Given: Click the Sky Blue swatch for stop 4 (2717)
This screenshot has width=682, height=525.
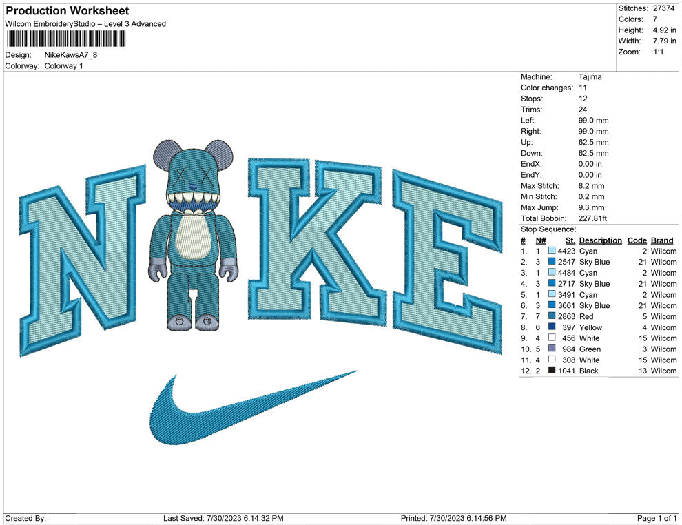Looking at the screenshot, I should [x=552, y=283].
